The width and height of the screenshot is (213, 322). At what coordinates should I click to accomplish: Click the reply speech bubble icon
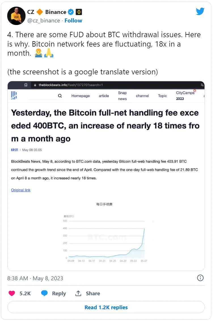coord(44,293)
